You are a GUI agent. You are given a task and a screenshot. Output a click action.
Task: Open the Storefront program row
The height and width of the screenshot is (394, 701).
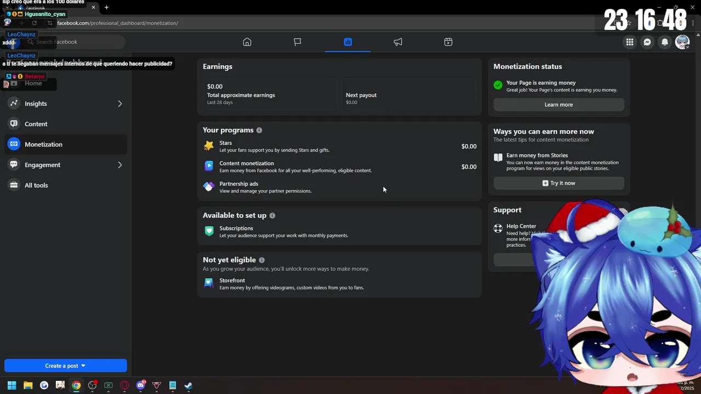click(340, 283)
